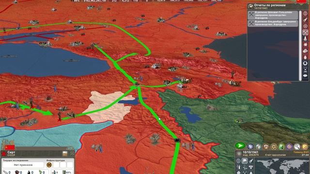The width and height of the screenshot is (310, 174).
Task: Open the gear report category icon
Action: click(305, 26)
